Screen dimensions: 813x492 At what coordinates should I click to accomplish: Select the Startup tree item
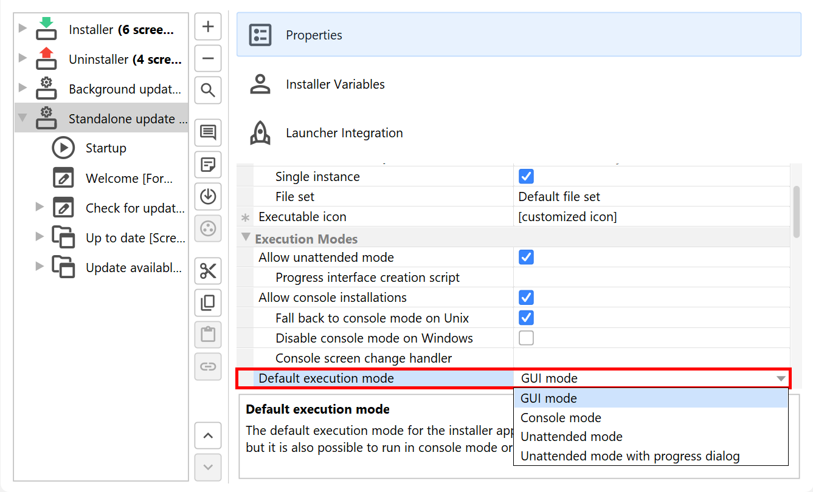click(x=106, y=148)
